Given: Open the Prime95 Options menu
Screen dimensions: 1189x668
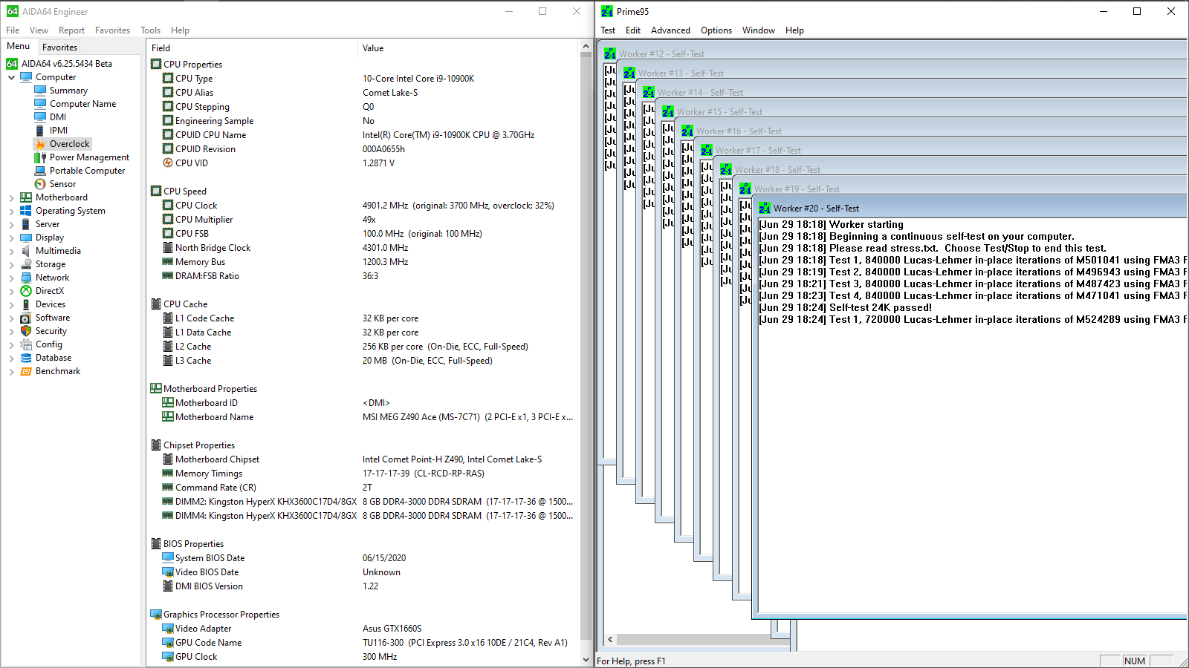Looking at the screenshot, I should click(716, 30).
